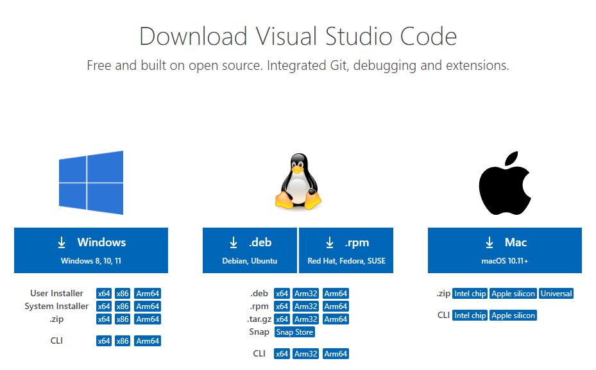Download Windows .zip Arm64 archive
Screen dimensions: 596x370
pyautogui.click(x=148, y=319)
